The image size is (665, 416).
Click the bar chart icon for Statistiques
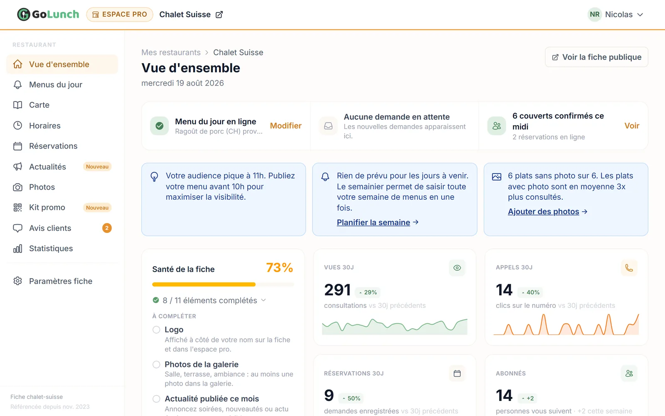tap(17, 248)
